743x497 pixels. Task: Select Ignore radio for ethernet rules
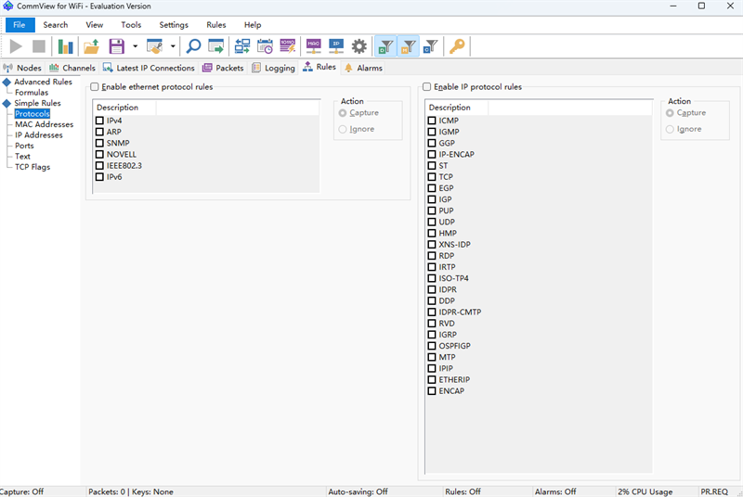[343, 129]
